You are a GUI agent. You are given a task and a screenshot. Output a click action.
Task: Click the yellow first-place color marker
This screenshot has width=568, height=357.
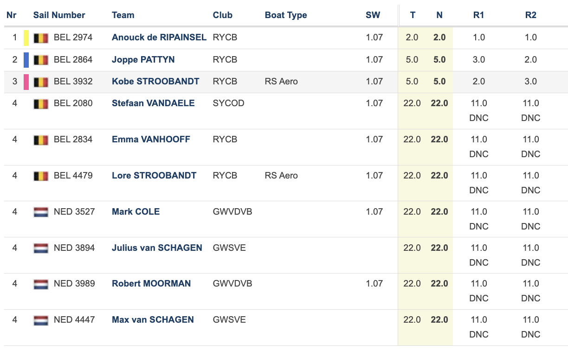point(26,38)
